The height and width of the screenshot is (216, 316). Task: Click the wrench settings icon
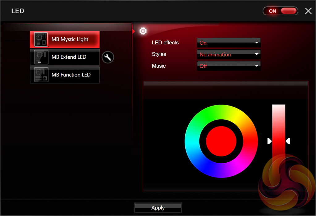pyautogui.click(x=108, y=57)
